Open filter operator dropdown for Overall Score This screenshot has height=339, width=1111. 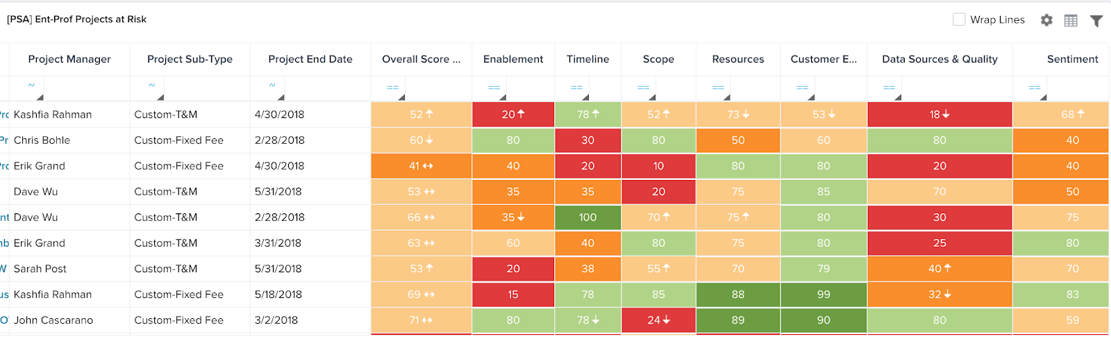(x=393, y=88)
